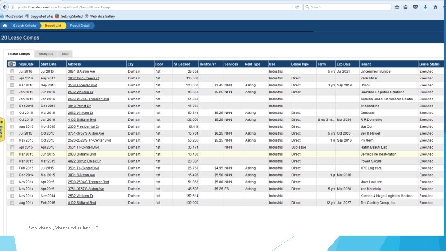Image resolution: width=446 pixels, height=251 pixels.
Task: Tick the Trialcard Inc row checkbox
Action: (x=12, y=106)
